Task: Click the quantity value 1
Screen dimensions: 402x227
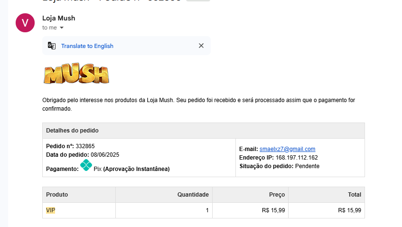Action: (207, 210)
